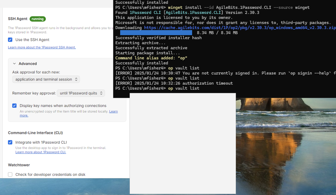Screen dimensions: 336x195
Task: Open the application and terminal session dropdown
Action: [x=46, y=80]
